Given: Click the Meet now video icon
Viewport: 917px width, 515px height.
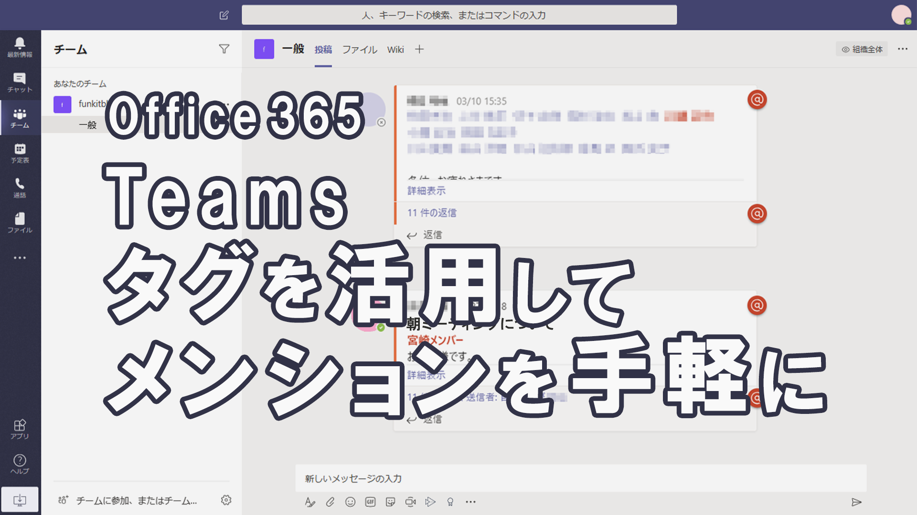Looking at the screenshot, I should [410, 502].
